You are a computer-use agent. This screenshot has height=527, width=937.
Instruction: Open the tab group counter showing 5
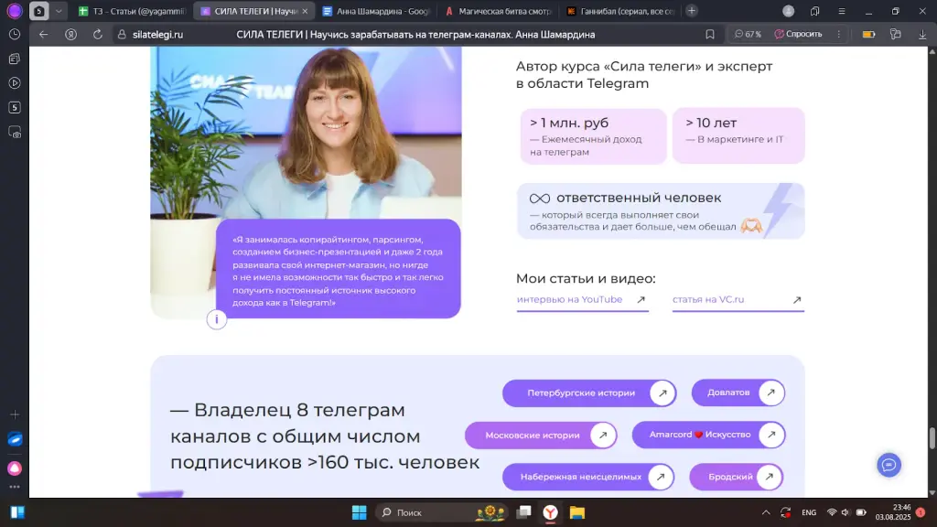[38, 11]
